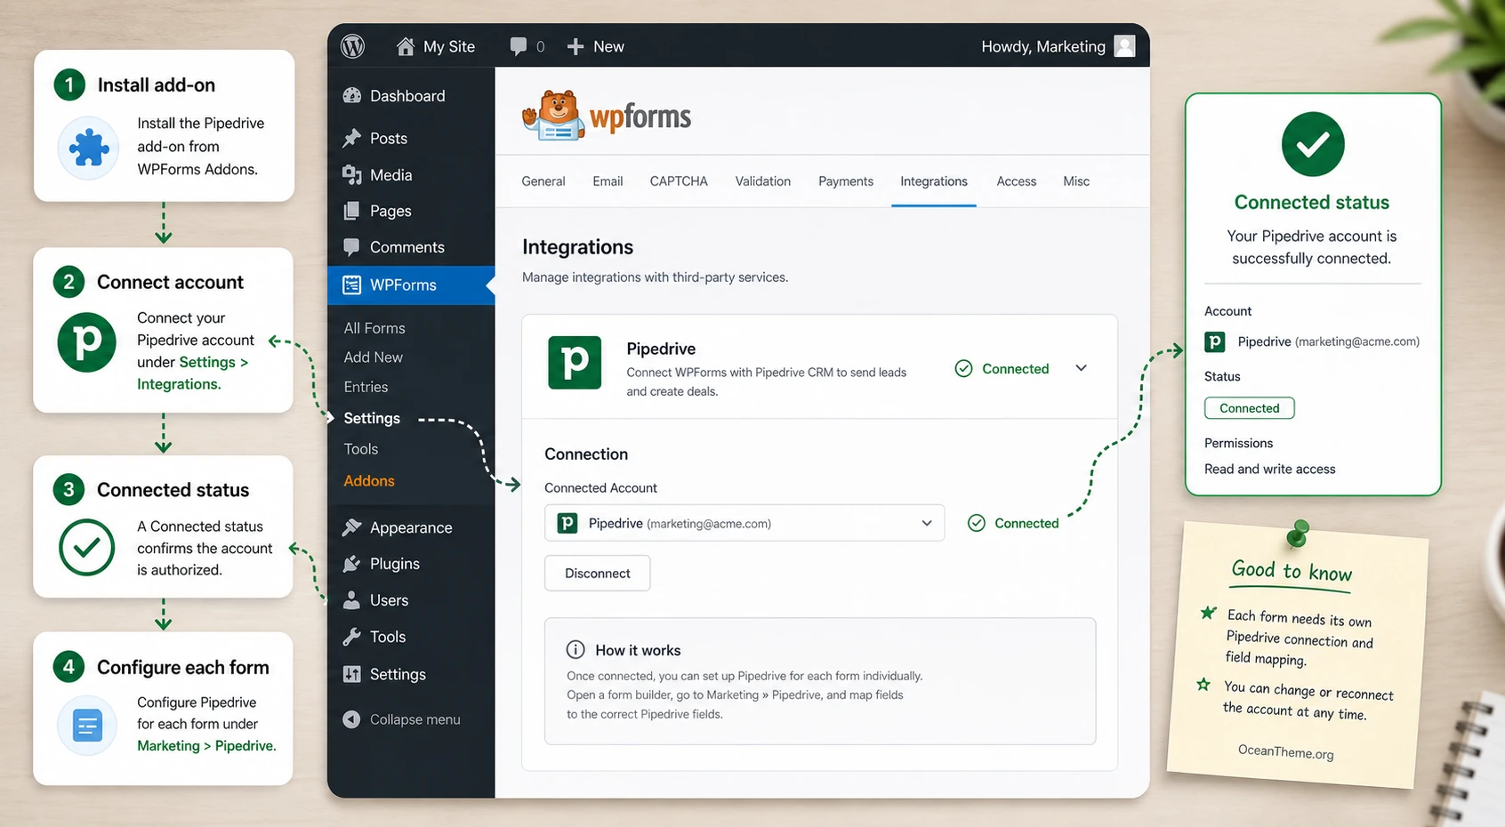The image size is (1505, 827).
Task: Open All Forms submenu link
Action: coord(374,328)
